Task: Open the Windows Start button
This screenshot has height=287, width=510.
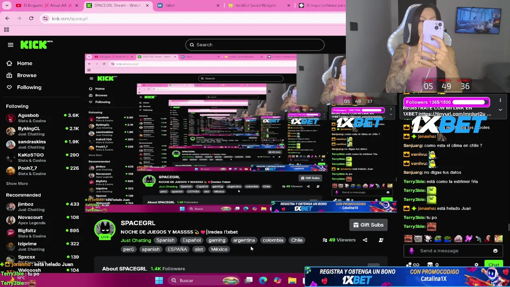Action: click(159, 281)
